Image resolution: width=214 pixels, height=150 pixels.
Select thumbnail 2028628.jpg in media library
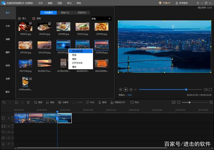coord(101,45)
